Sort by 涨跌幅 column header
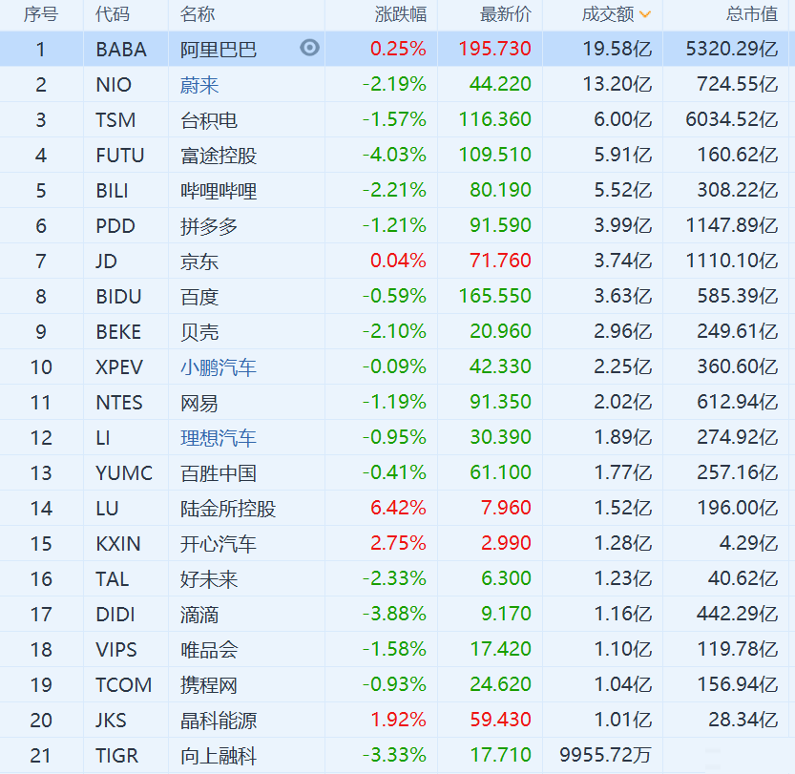This screenshot has height=774, width=795. (x=401, y=14)
